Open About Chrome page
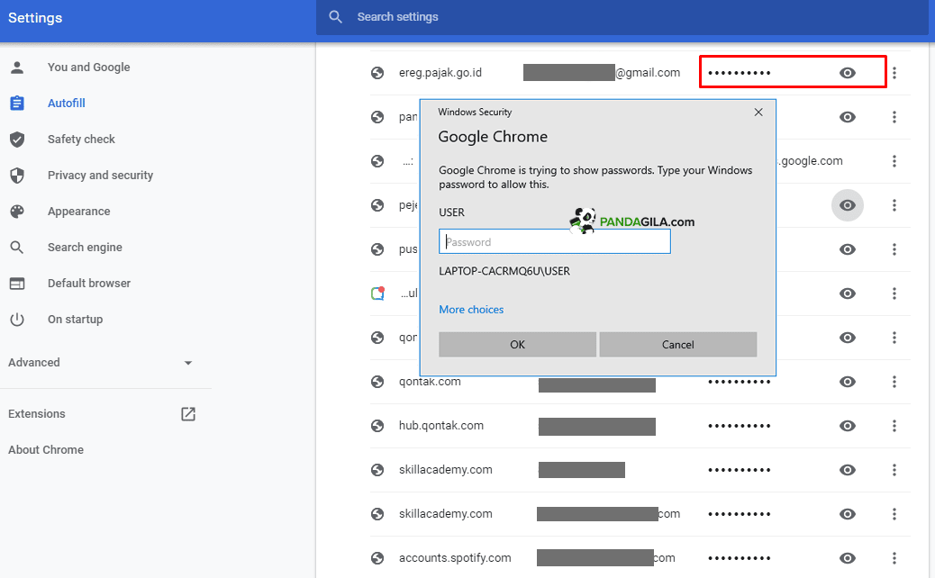Image resolution: width=935 pixels, height=578 pixels. (46, 450)
